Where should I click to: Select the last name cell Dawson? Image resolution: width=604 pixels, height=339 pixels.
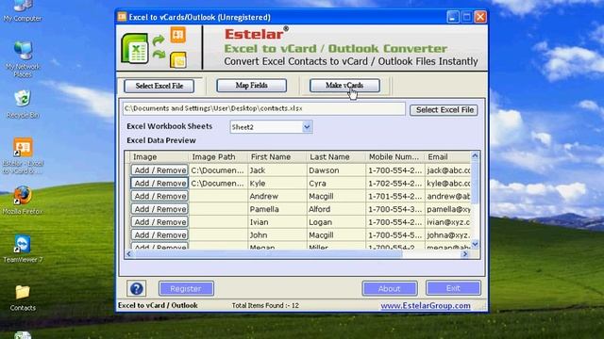(x=336, y=170)
